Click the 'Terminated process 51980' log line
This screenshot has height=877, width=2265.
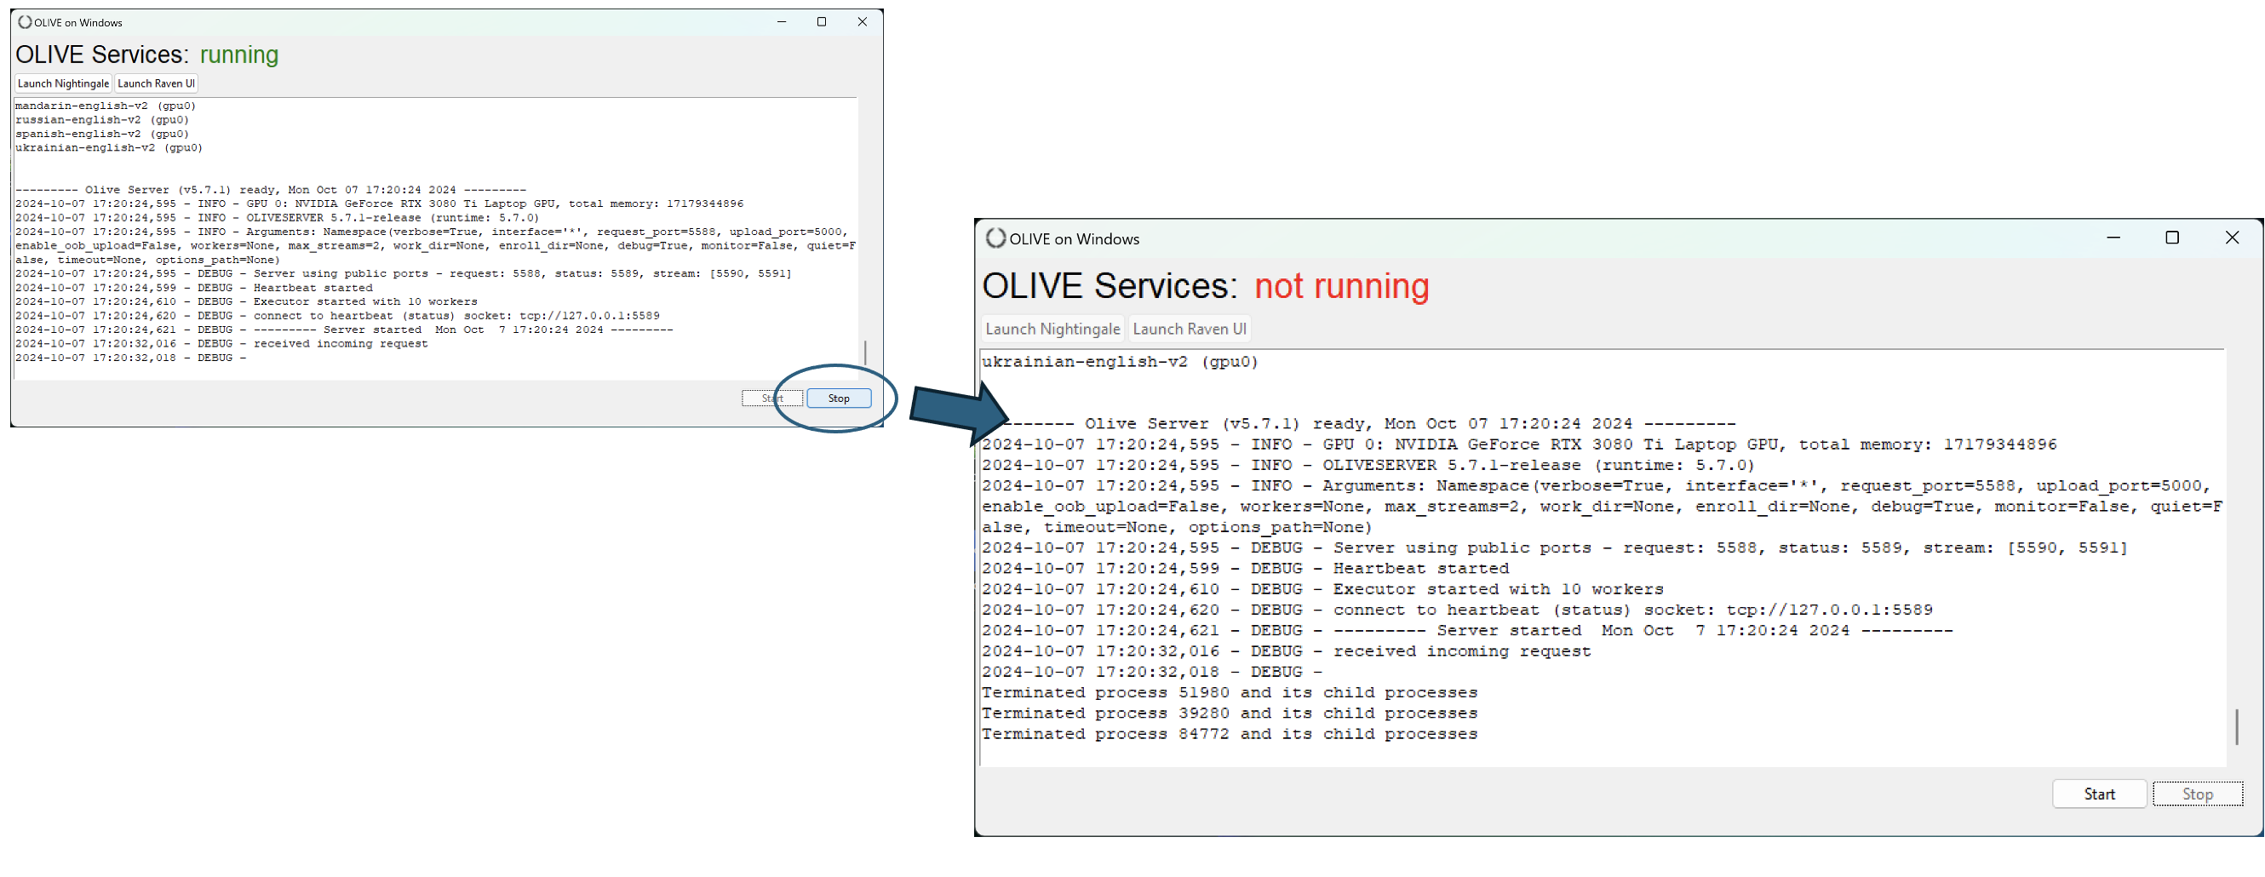tap(1230, 692)
